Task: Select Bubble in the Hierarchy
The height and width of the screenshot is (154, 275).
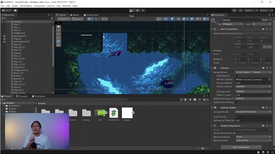Action: pyautogui.click(x=17, y=76)
